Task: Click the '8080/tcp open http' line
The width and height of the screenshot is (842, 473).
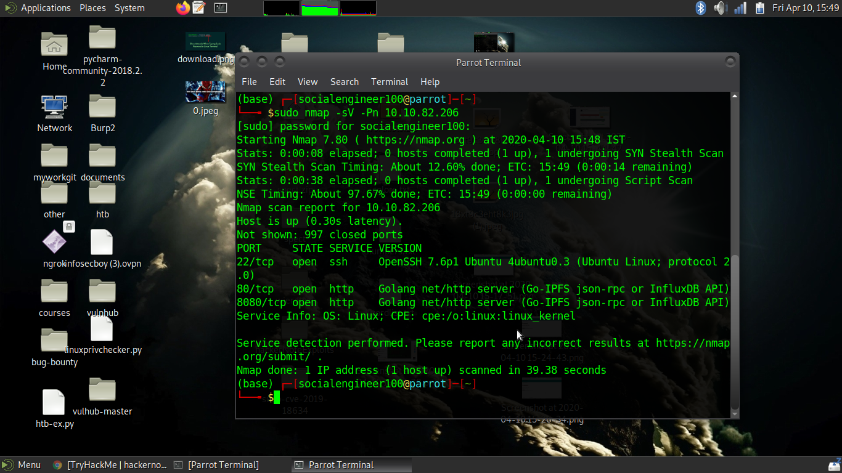Action: point(483,302)
